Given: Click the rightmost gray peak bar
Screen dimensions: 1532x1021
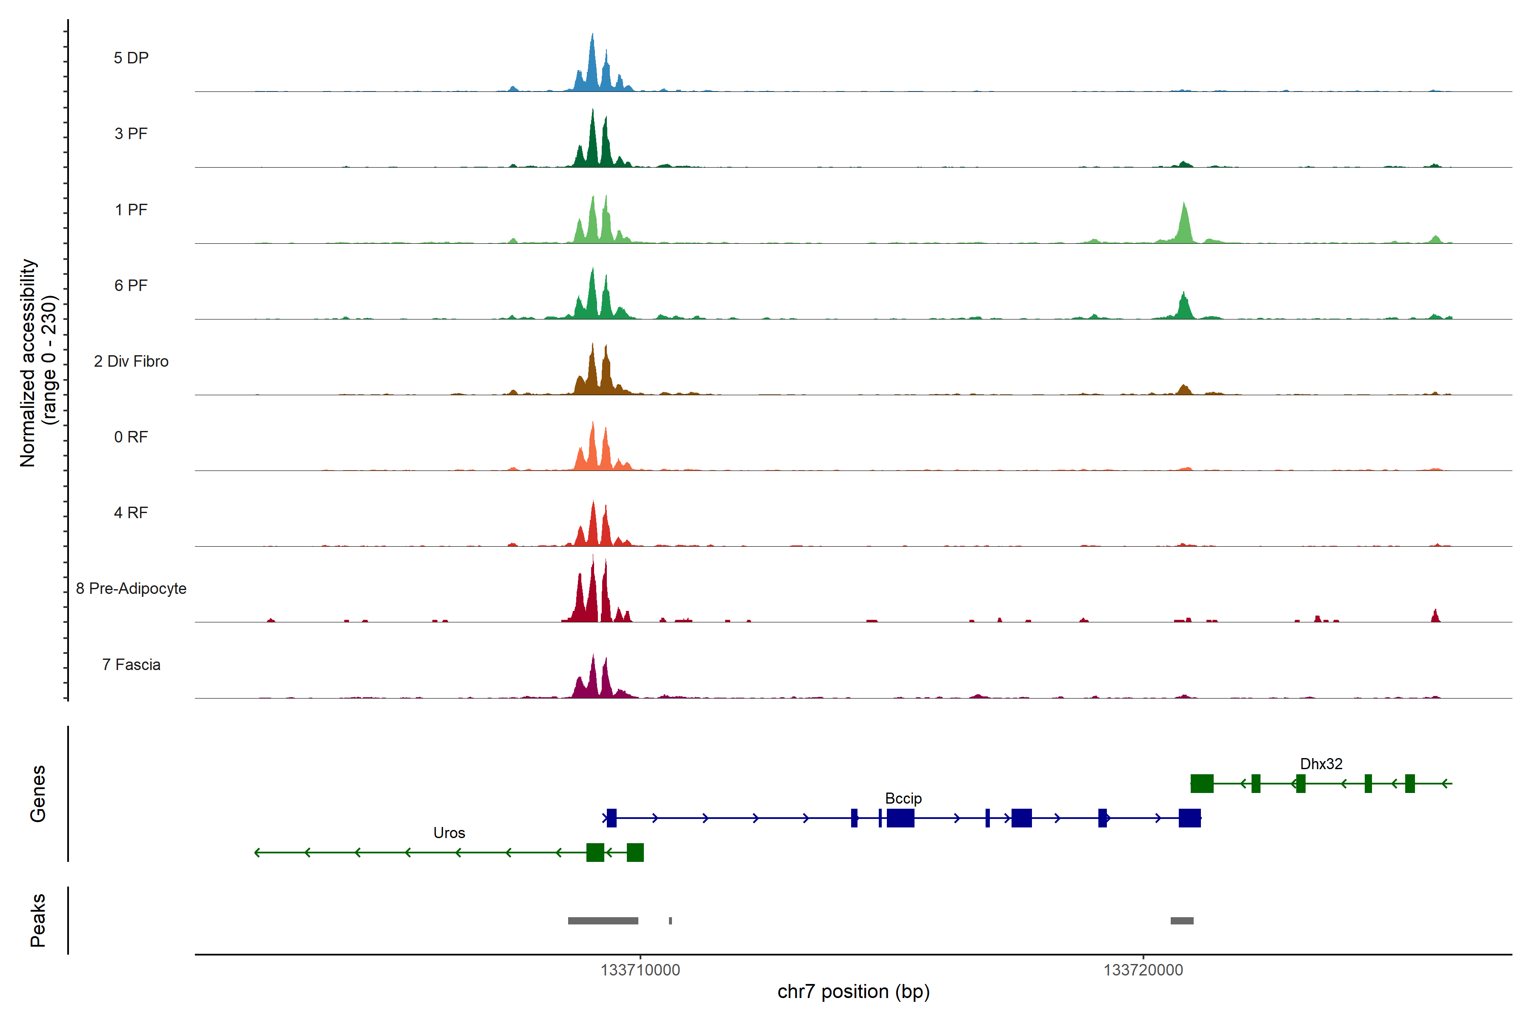Looking at the screenshot, I should (x=1182, y=921).
